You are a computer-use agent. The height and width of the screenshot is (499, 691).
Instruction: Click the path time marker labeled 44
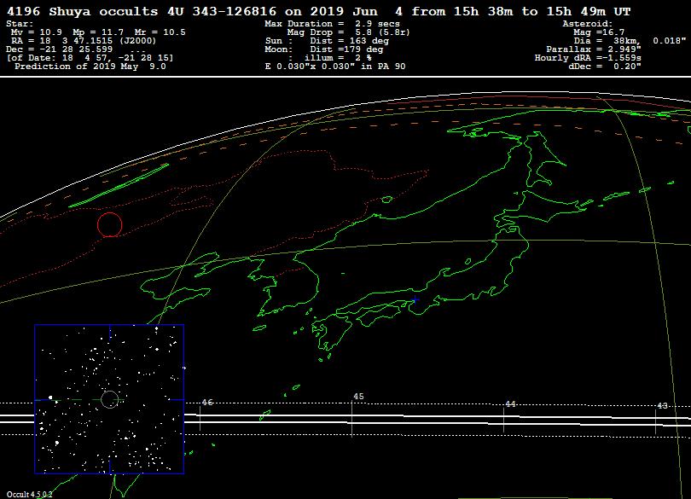[510, 403]
